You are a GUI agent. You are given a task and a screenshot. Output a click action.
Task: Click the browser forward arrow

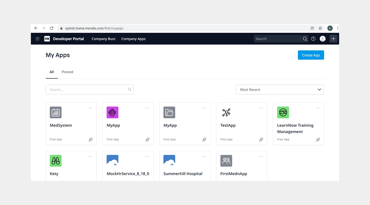(44, 28)
